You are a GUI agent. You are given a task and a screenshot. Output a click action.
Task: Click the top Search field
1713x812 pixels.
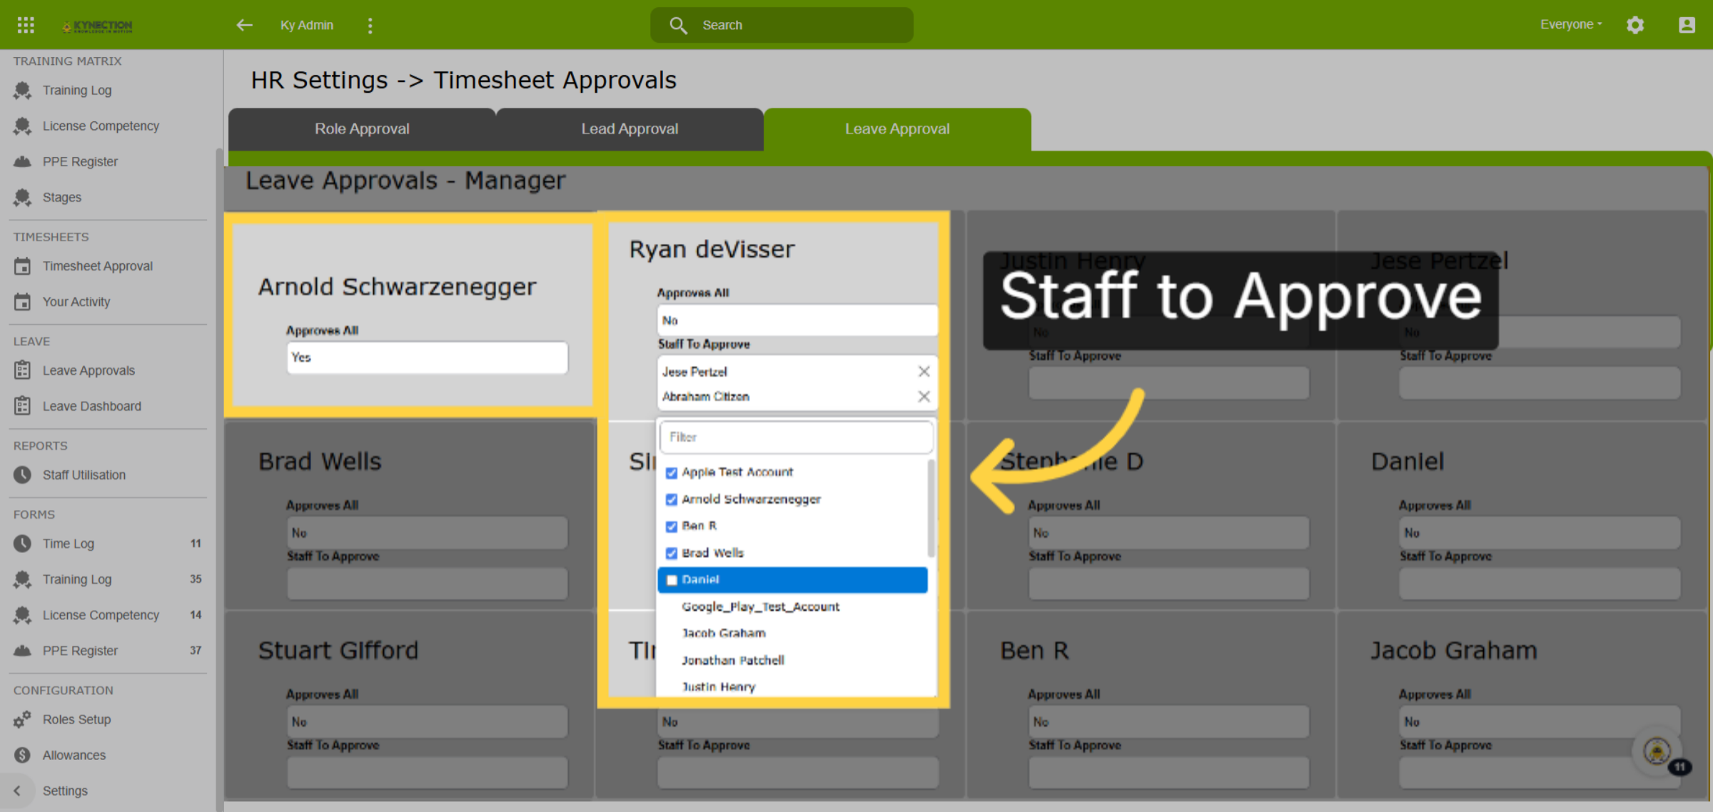pos(782,25)
